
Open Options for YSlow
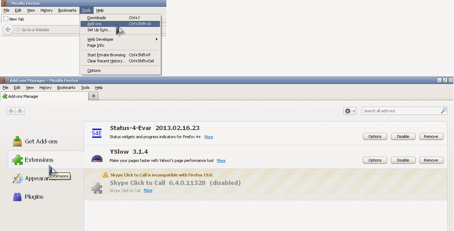pos(375,160)
